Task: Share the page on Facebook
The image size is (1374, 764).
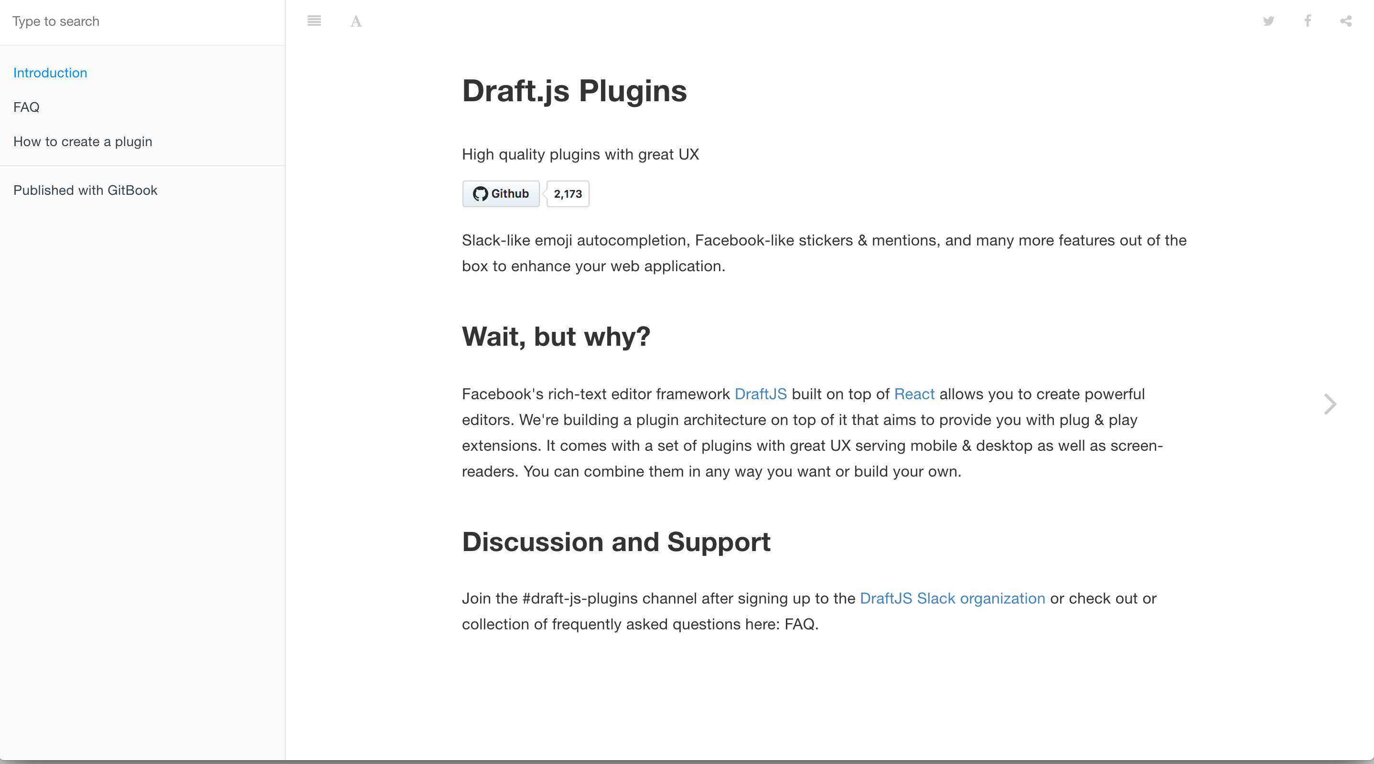Action: pyautogui.click(x=1307, y=21)
